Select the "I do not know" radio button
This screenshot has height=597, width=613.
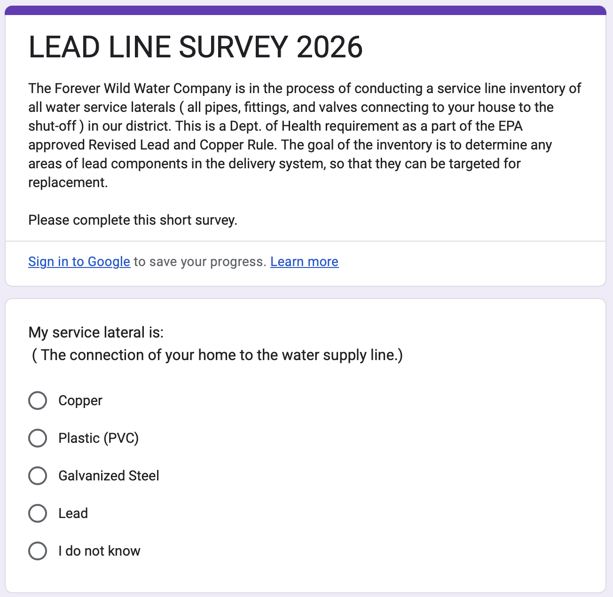pos(38,551)
